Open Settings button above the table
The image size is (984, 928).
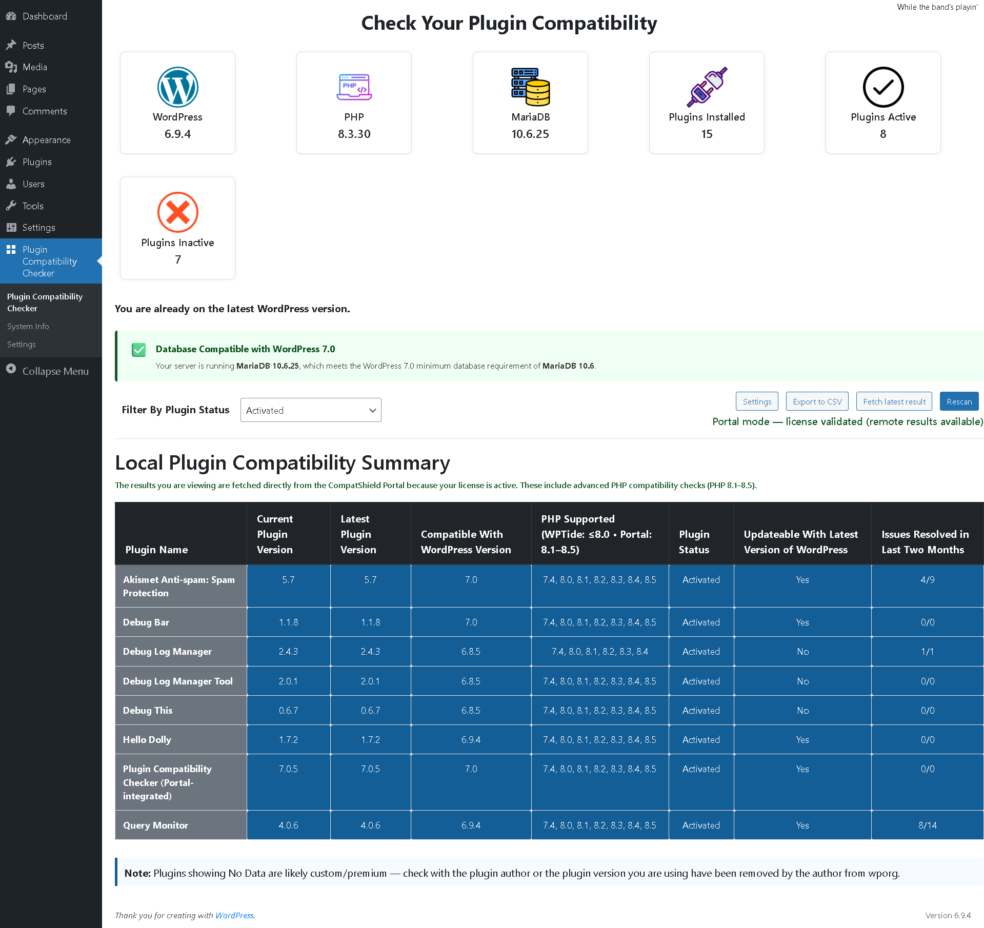point(757,401)
